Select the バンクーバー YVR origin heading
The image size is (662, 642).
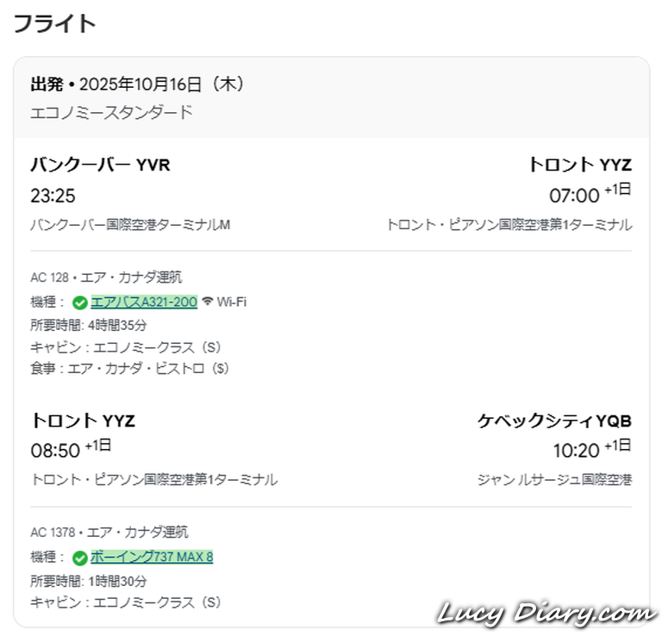[x=100, y=165]
